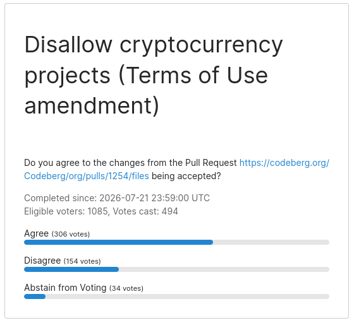This screenshot has height=323, width=354.
Task: Select the Abstain from Voting label
Action: (65, 288)
